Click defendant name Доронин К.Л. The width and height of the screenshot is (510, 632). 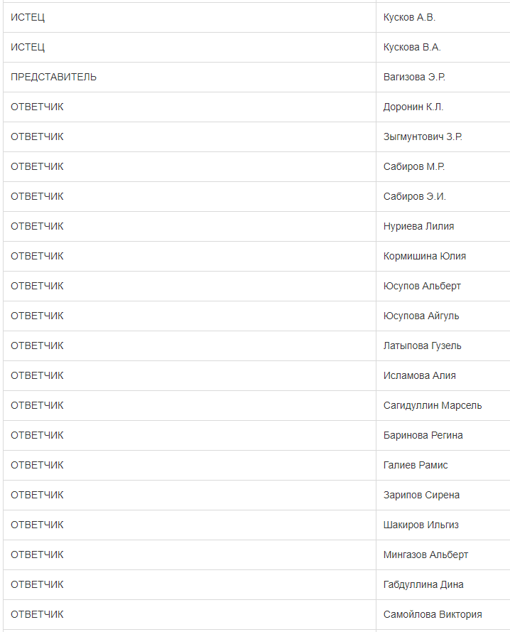click(413, 107)
